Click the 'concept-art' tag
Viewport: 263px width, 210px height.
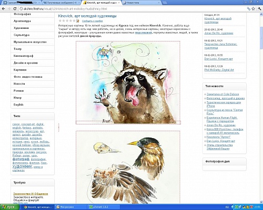28,124
